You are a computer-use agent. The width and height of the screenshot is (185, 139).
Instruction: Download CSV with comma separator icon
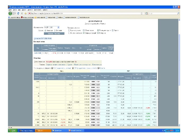[x=52, y=68]
